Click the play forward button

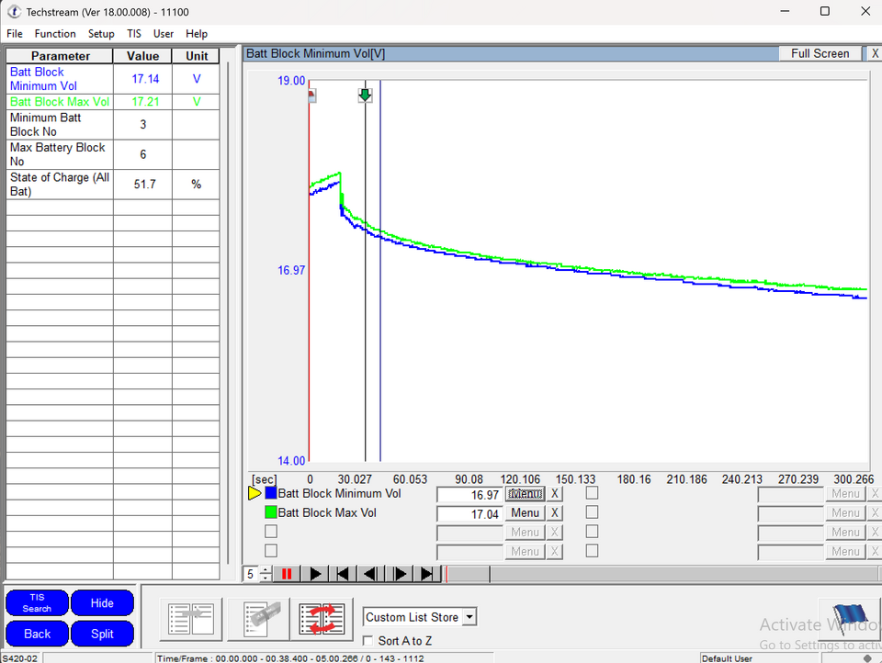(x=315, y=574)
